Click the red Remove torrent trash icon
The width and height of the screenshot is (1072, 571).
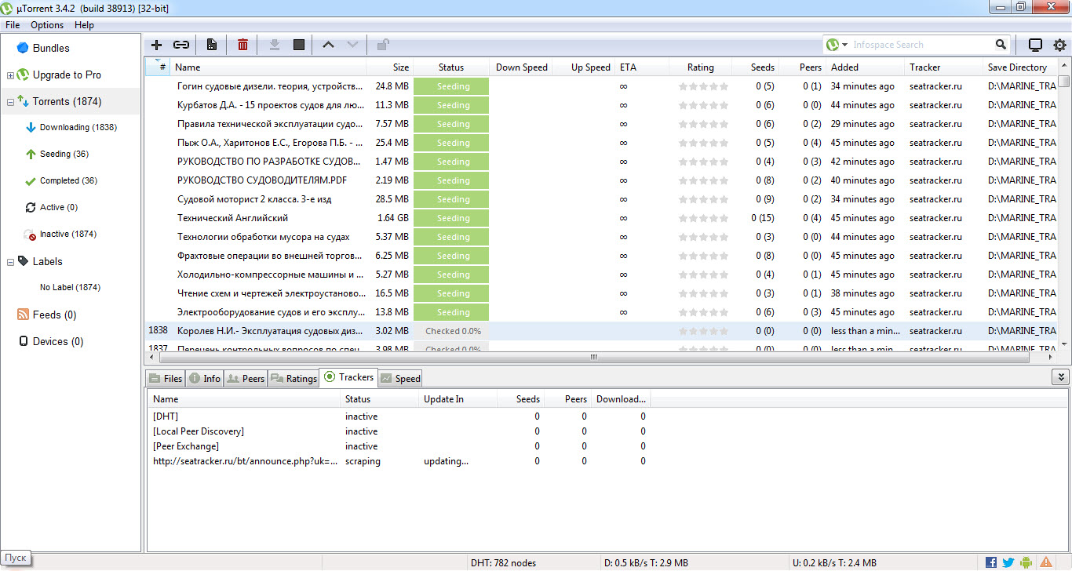click(243, 45)
